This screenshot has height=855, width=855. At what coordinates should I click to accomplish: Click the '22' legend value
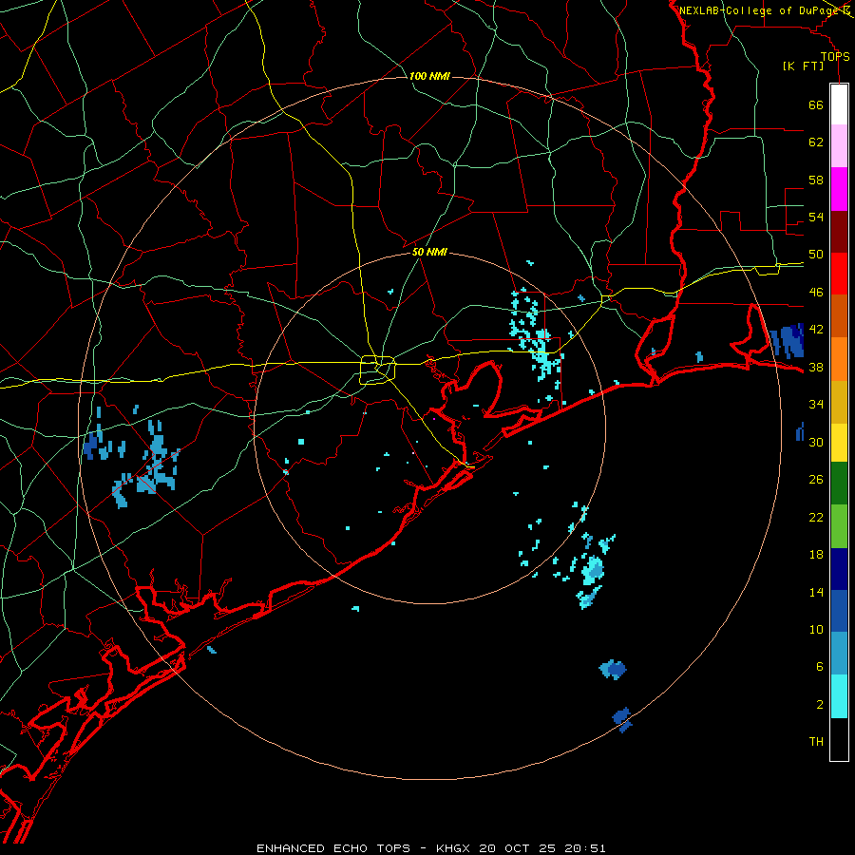click(x=816, y=517)
